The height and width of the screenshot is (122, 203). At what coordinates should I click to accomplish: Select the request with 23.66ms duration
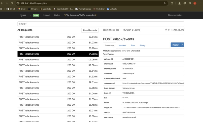(x=58, y=88)
